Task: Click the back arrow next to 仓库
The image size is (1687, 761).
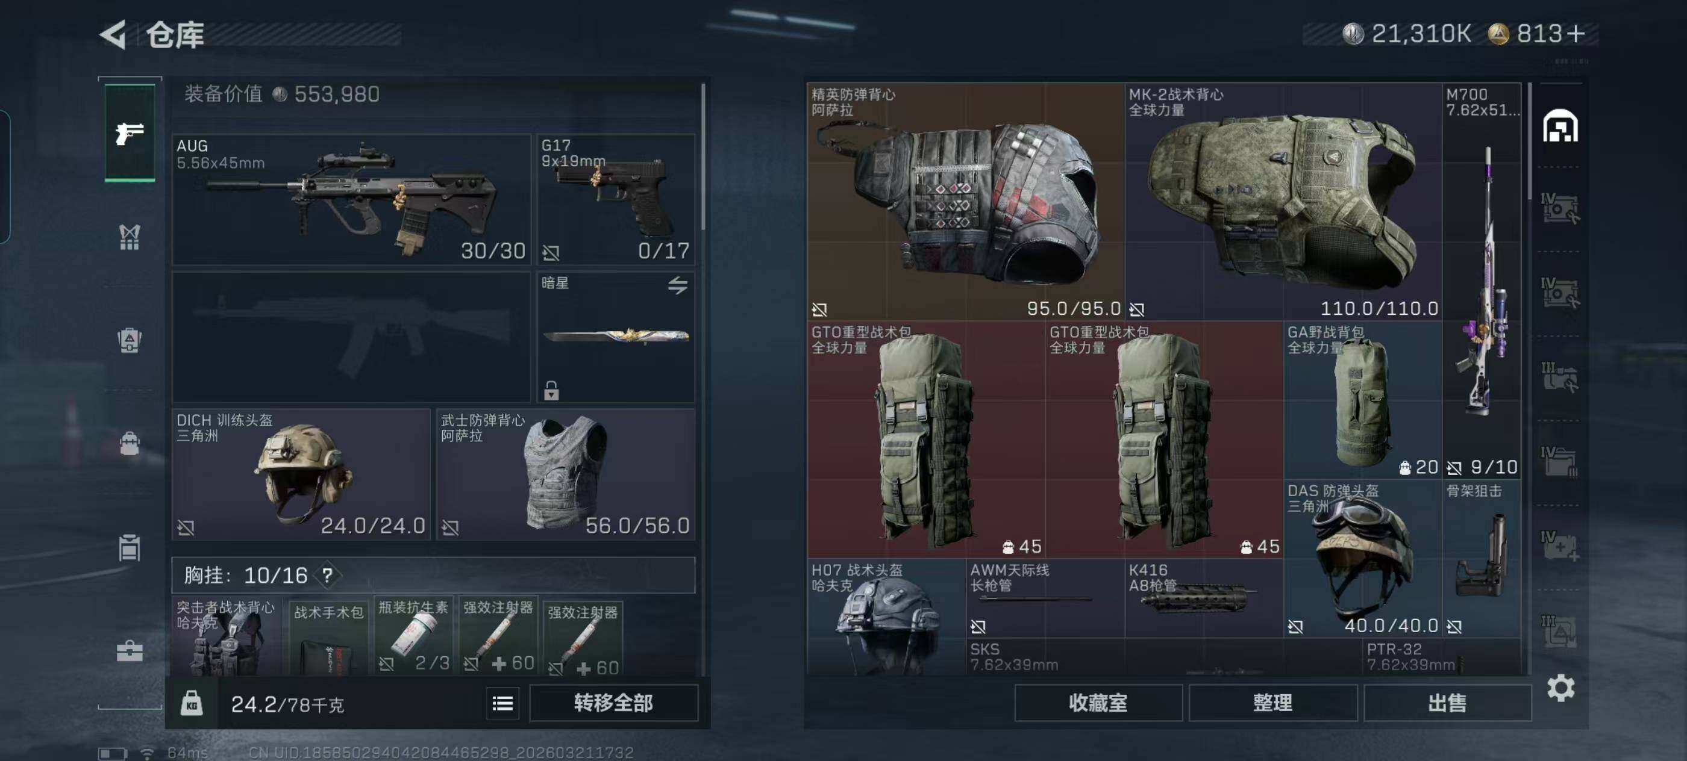Action: pyautogui.click(x=113, y=34)
